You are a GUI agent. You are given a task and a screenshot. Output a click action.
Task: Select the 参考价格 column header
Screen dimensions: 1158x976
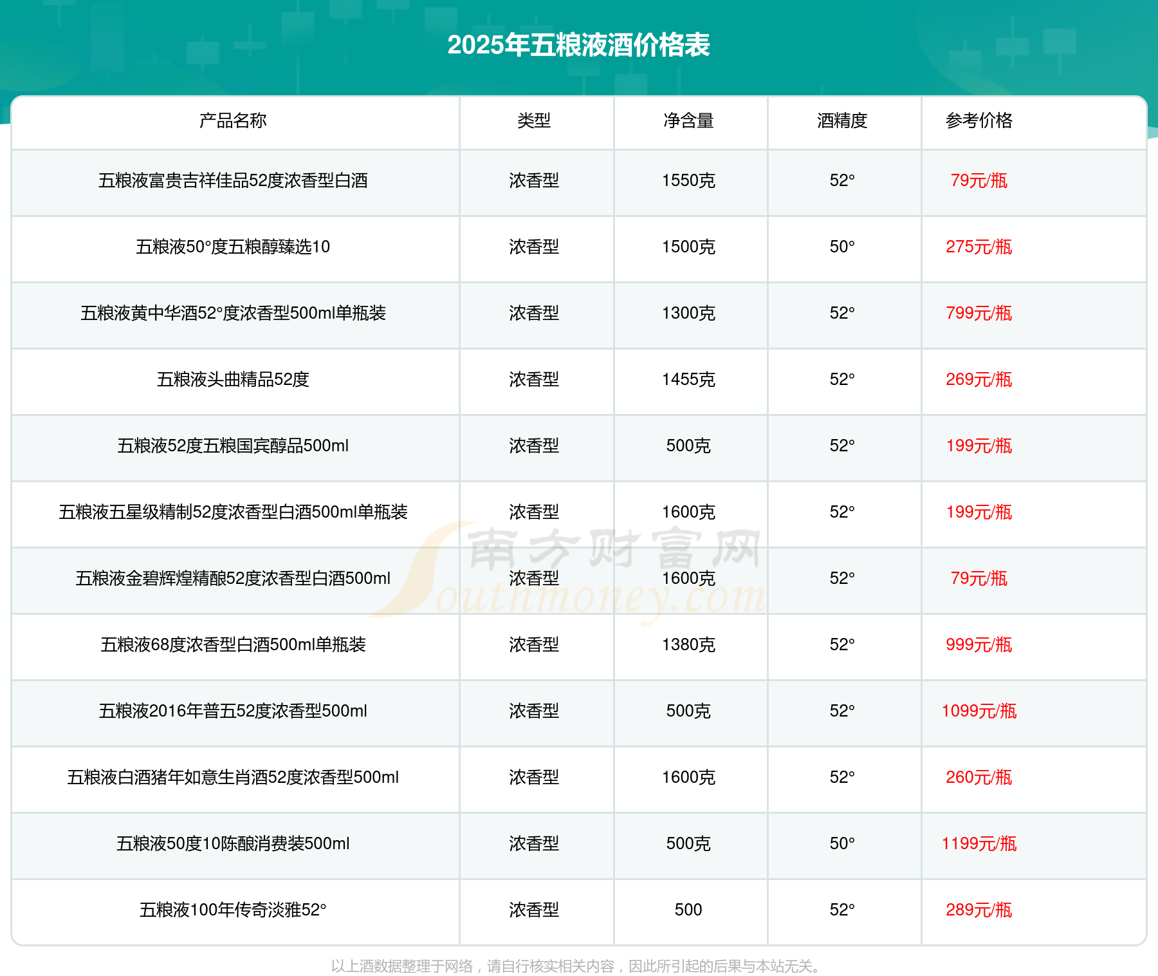(x=979, y=120)
